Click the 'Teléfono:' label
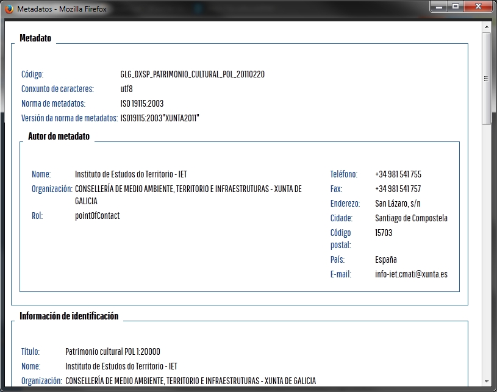The height and width of the screenshot is (392, 497). pyautogui.click(x=344, y=174)
